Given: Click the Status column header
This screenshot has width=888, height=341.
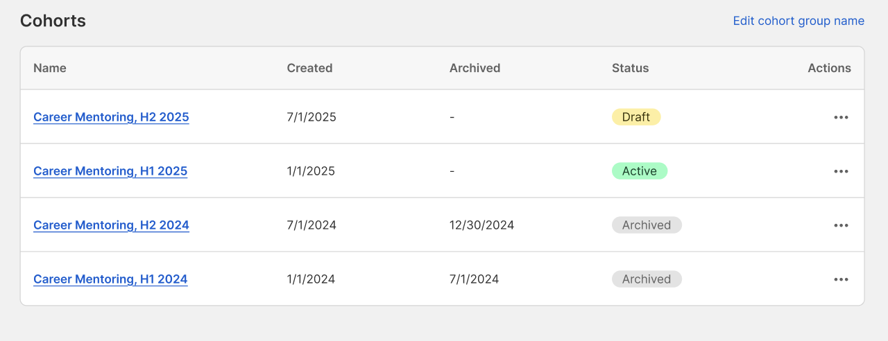Looking at the screenshot, I should 630,68.
